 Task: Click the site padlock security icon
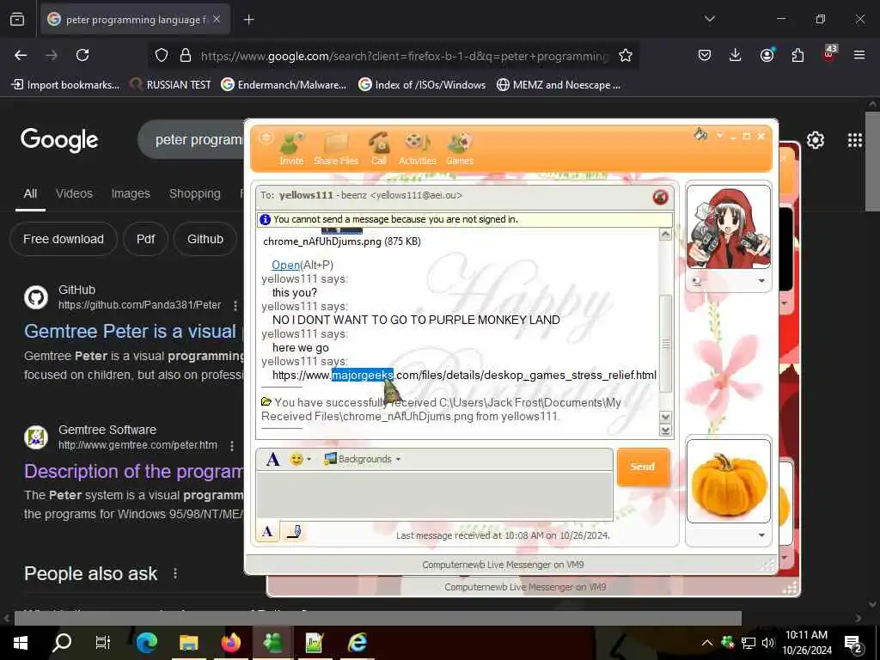pos(186,55)
